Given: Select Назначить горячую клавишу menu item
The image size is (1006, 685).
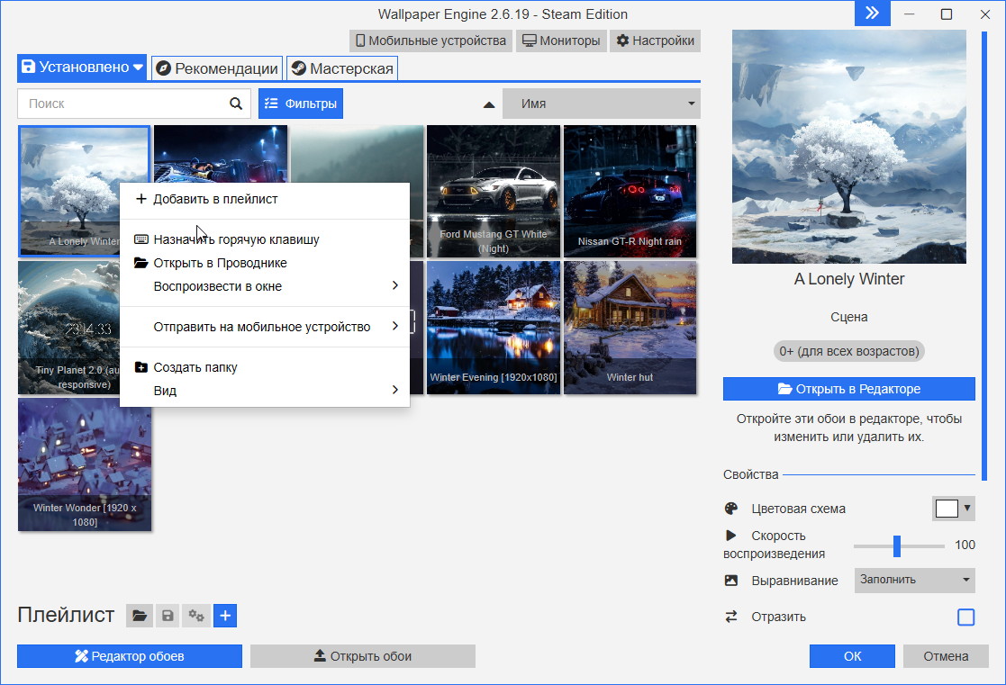Looking at the screenshot, I should tap(264, 239).
